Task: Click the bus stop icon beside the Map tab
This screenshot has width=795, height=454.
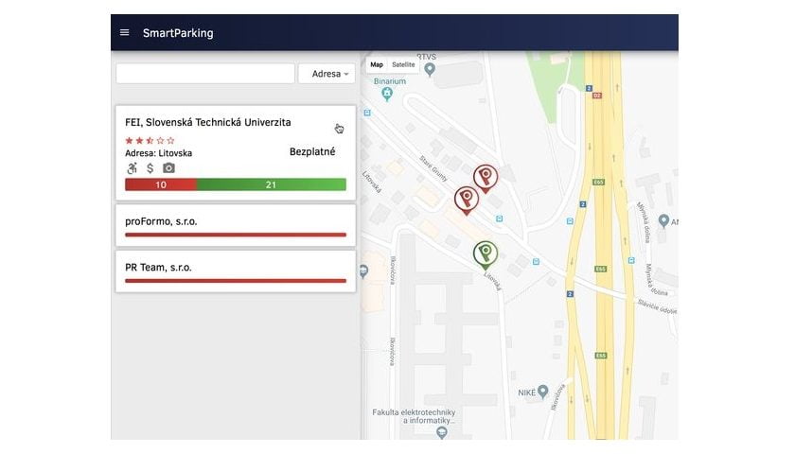Action: click(x=367, y=113)
